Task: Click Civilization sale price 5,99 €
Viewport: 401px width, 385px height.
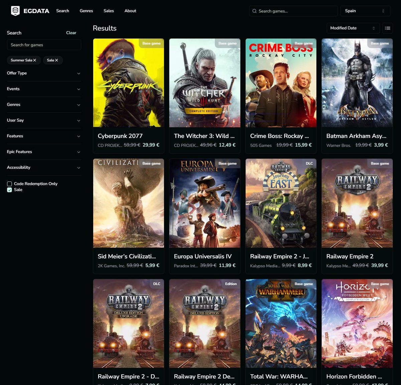Action: pyautogui.click(x=152, y=265)
